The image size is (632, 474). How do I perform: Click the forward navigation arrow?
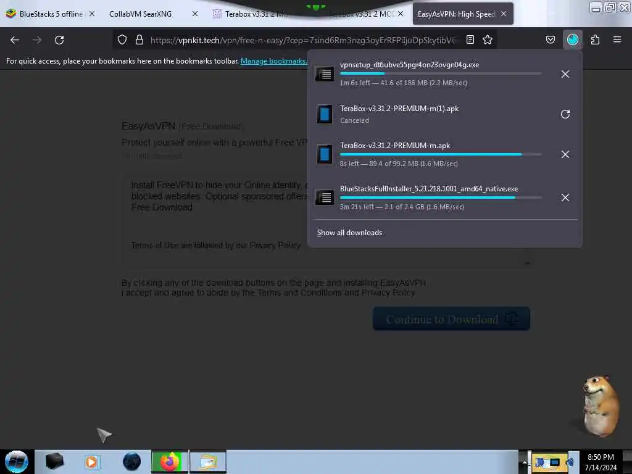coord(37,40)
